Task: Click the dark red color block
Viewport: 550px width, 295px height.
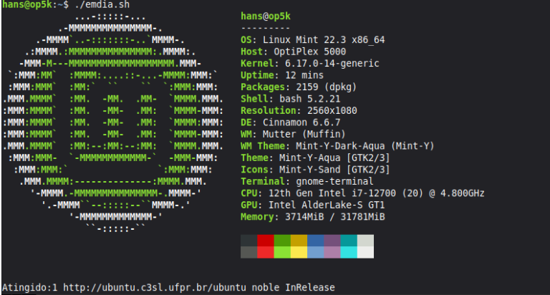Action: point(266,240)
